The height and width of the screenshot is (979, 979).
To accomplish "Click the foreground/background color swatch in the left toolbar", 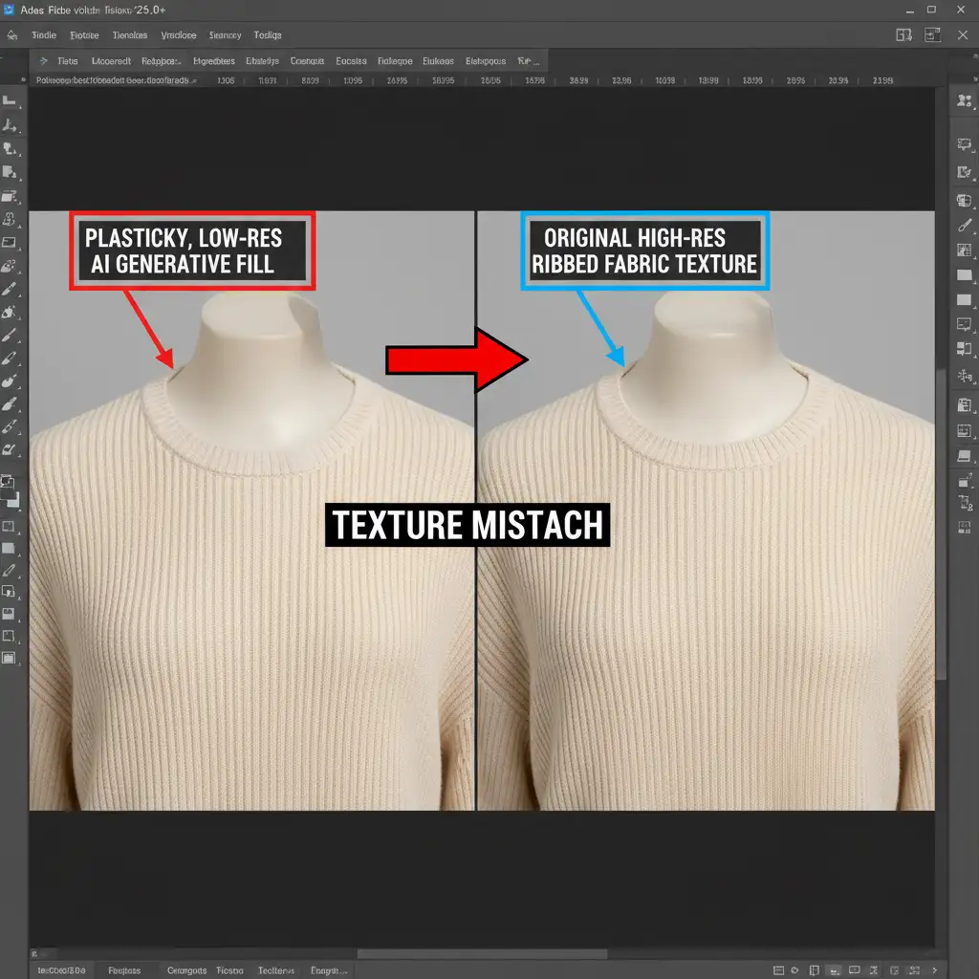I will click(11, 486).
